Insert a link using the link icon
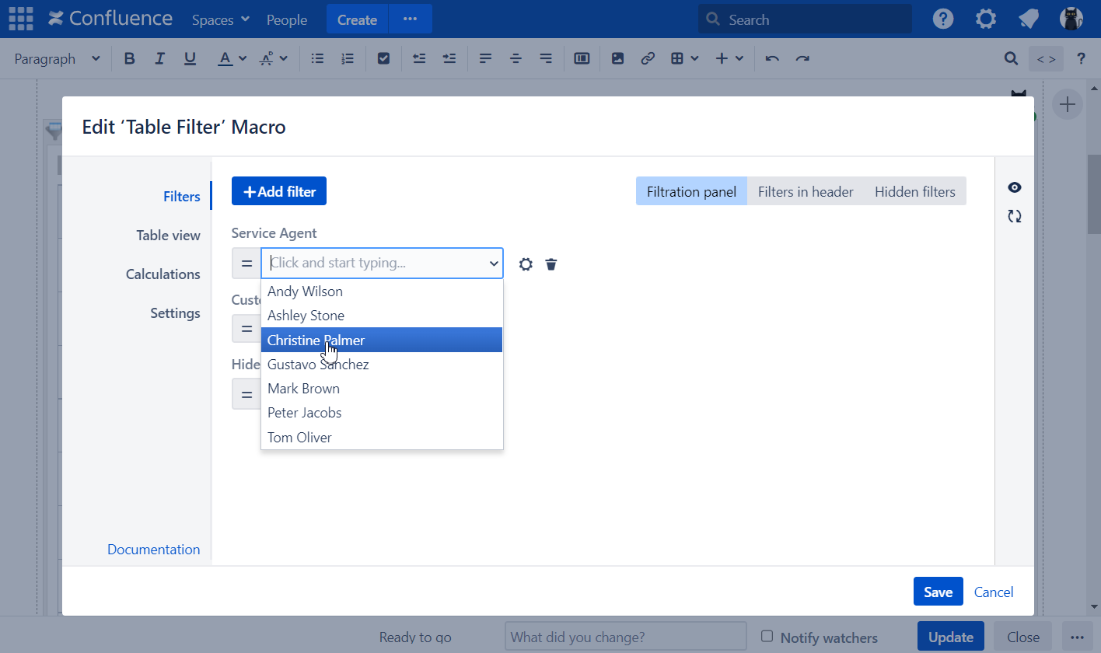Screen dimensions: 1101x653 pyautogui.click(x=648, y=58)
